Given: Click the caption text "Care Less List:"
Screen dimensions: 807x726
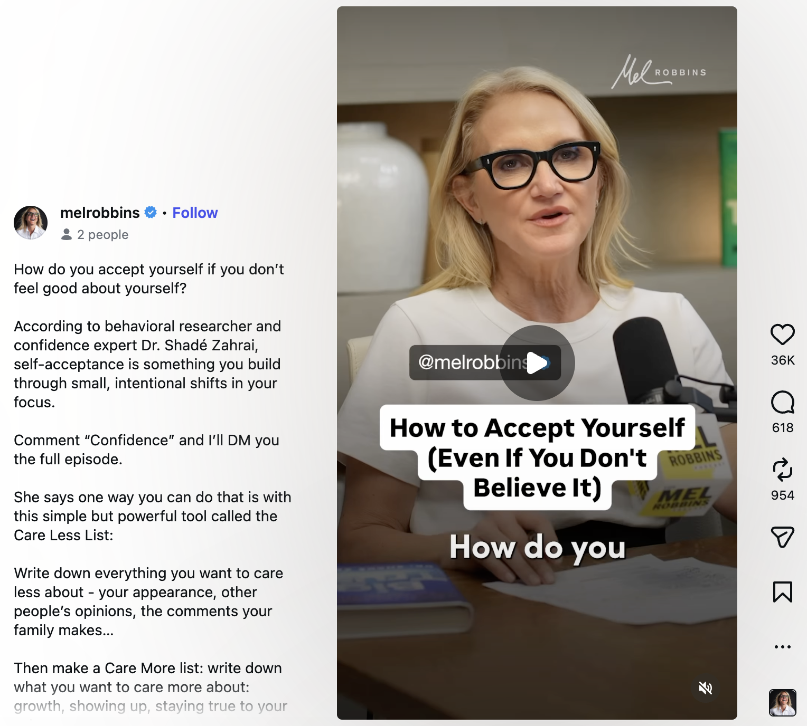Looking at the screenshot, I should [x=63, y=535].
